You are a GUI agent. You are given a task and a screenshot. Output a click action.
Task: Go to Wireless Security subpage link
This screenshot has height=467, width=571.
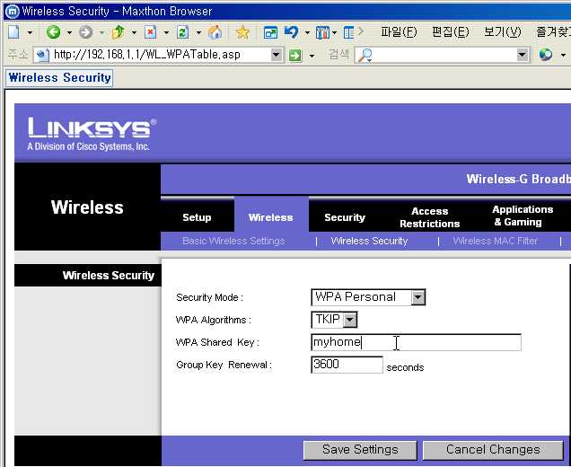(369, 242)
